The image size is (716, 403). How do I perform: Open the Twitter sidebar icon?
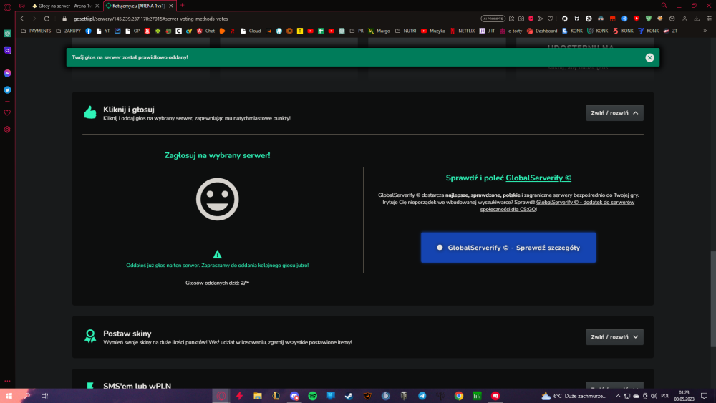coord(7,90)
